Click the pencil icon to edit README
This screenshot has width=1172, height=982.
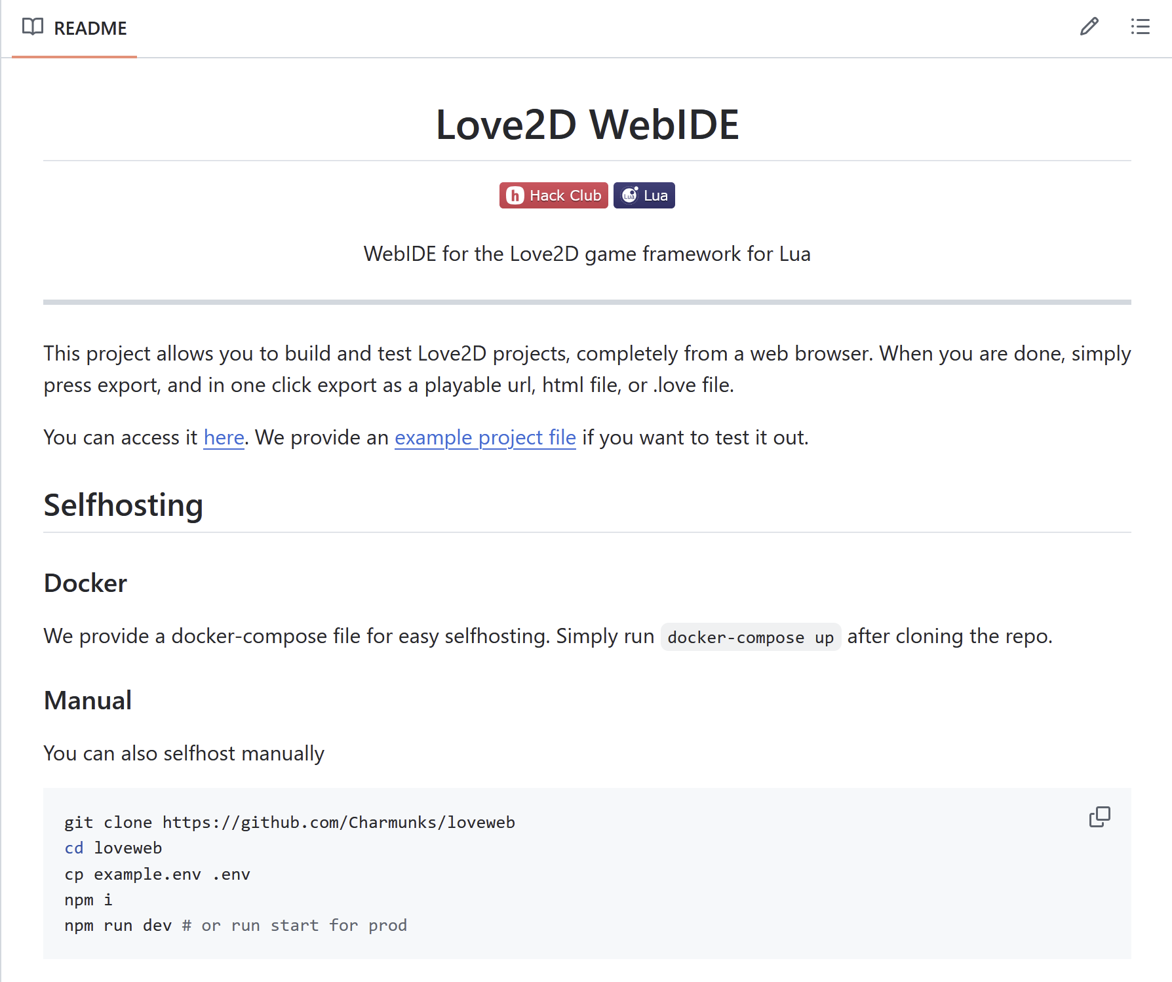[x=1089, y=27]
